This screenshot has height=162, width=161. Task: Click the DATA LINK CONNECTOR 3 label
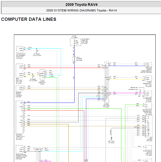click(x=20, y=137)
